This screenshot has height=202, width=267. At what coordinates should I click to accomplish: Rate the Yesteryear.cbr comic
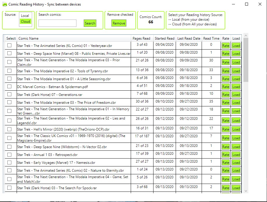226,46
